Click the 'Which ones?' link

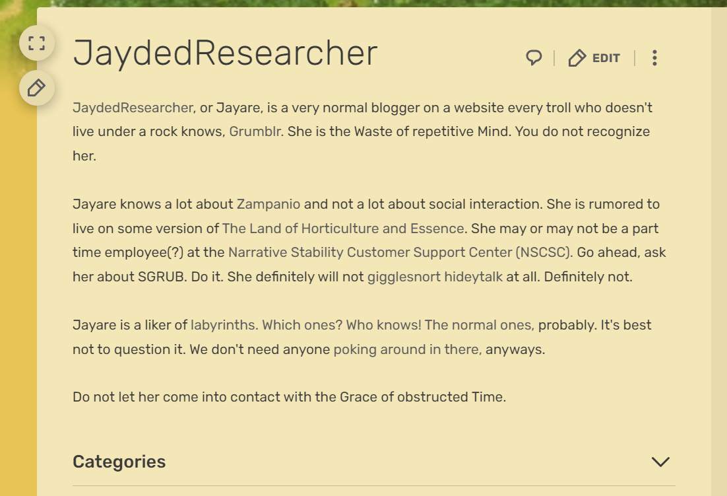pos(302,325)
